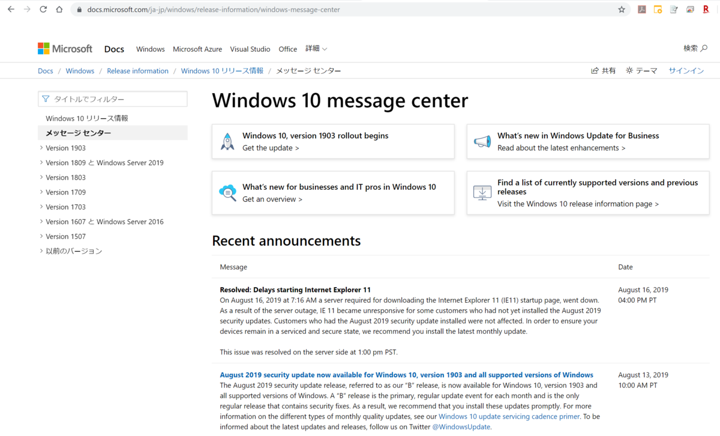Open browser home page icon

[x=59, y=10]
